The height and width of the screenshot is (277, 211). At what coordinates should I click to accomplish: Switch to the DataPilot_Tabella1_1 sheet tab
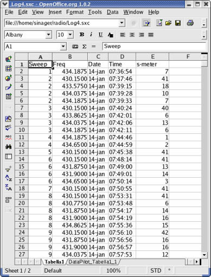(x=93, y=262)
